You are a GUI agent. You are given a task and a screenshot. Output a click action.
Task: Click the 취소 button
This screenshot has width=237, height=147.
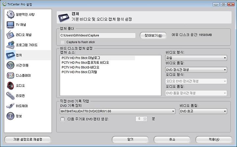[x=172, y=139]
